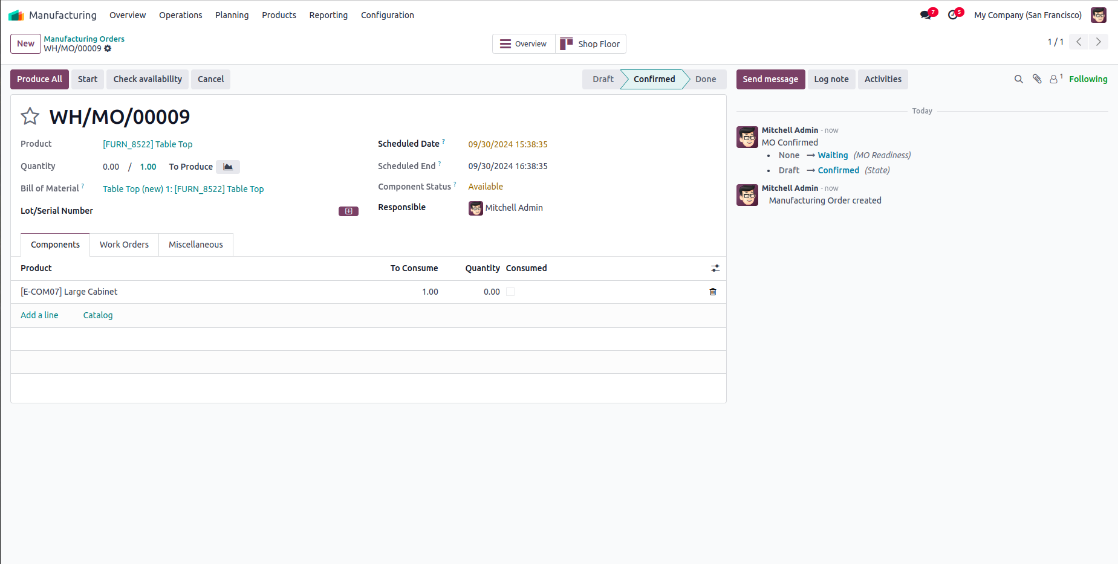
Task: Click Component Status help question mark
Action: pos(455,184)
